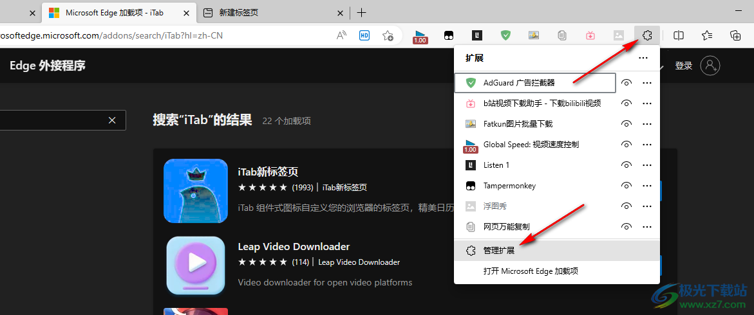Viewport: 754px width, 315px height.
Task: Open more actions for b站视频下载助手
Action: click(x=647, y=104)
